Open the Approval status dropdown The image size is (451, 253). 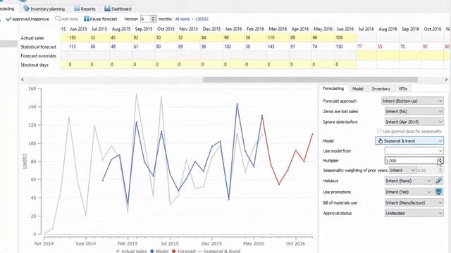pyautogui.click(x=414, y=213)
